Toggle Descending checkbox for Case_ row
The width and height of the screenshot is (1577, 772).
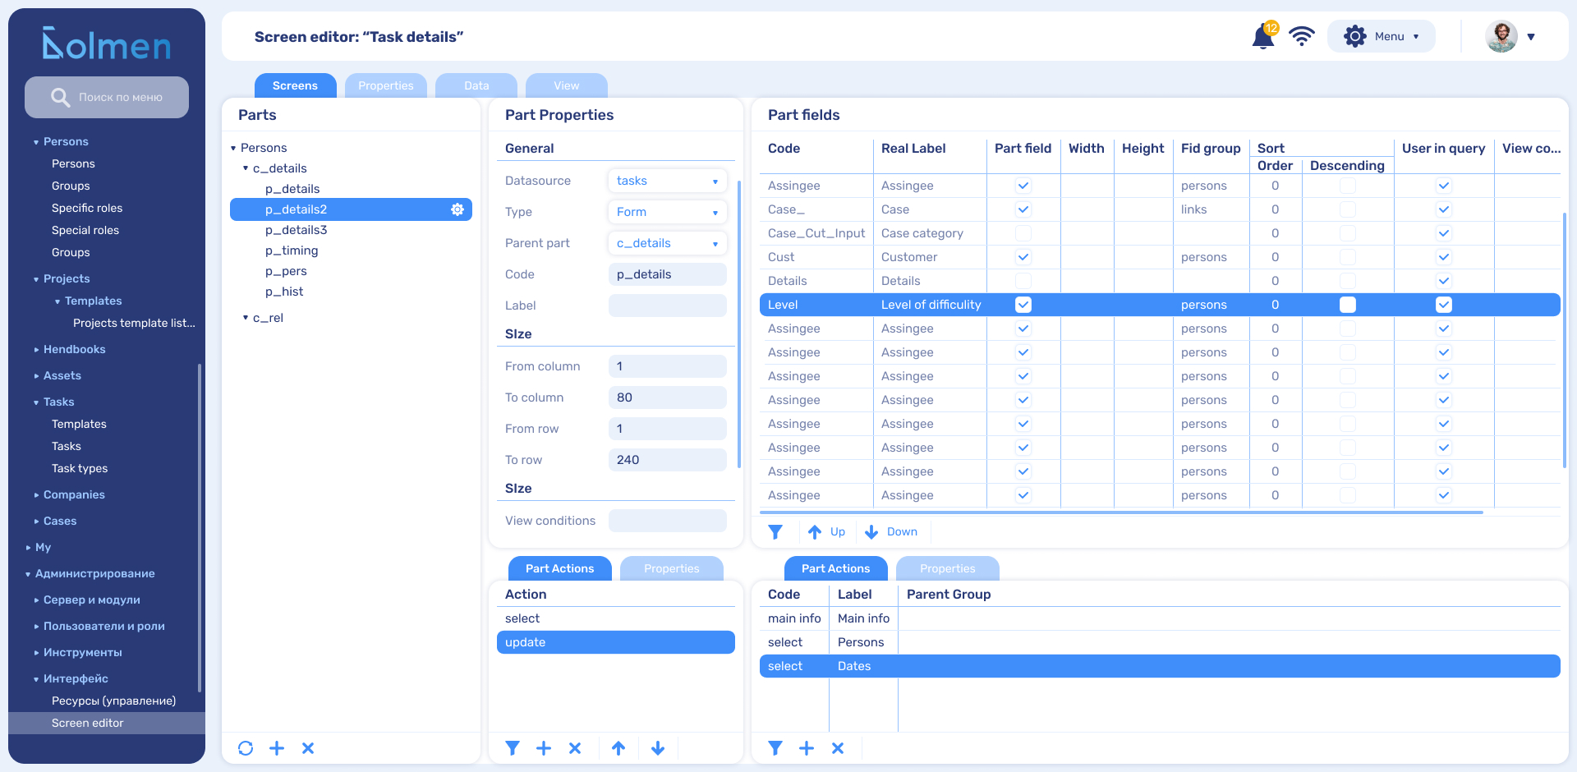pyautogui.click(x=1348, y=209)
